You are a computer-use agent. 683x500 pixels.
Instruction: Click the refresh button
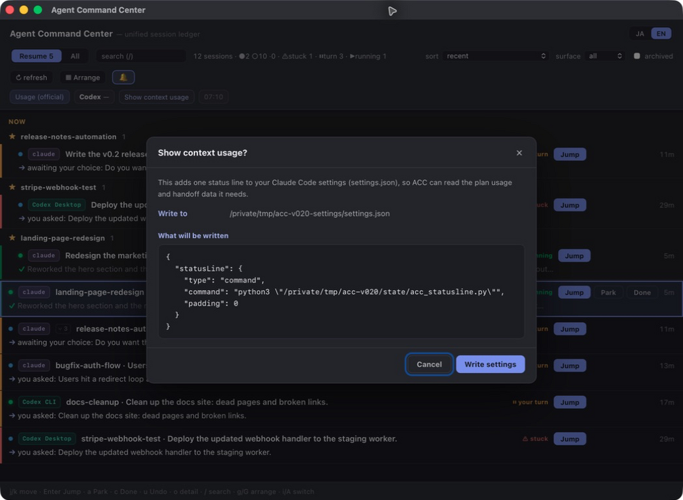click(x=31, y=77)
